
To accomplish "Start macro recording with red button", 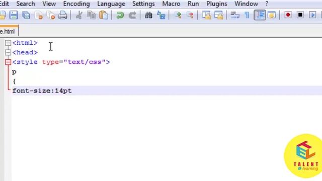I will (x=288, y=15).
